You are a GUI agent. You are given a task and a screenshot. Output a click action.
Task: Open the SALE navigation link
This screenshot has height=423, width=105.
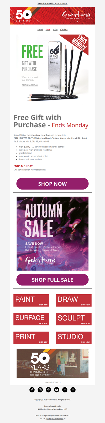[48, 30]
